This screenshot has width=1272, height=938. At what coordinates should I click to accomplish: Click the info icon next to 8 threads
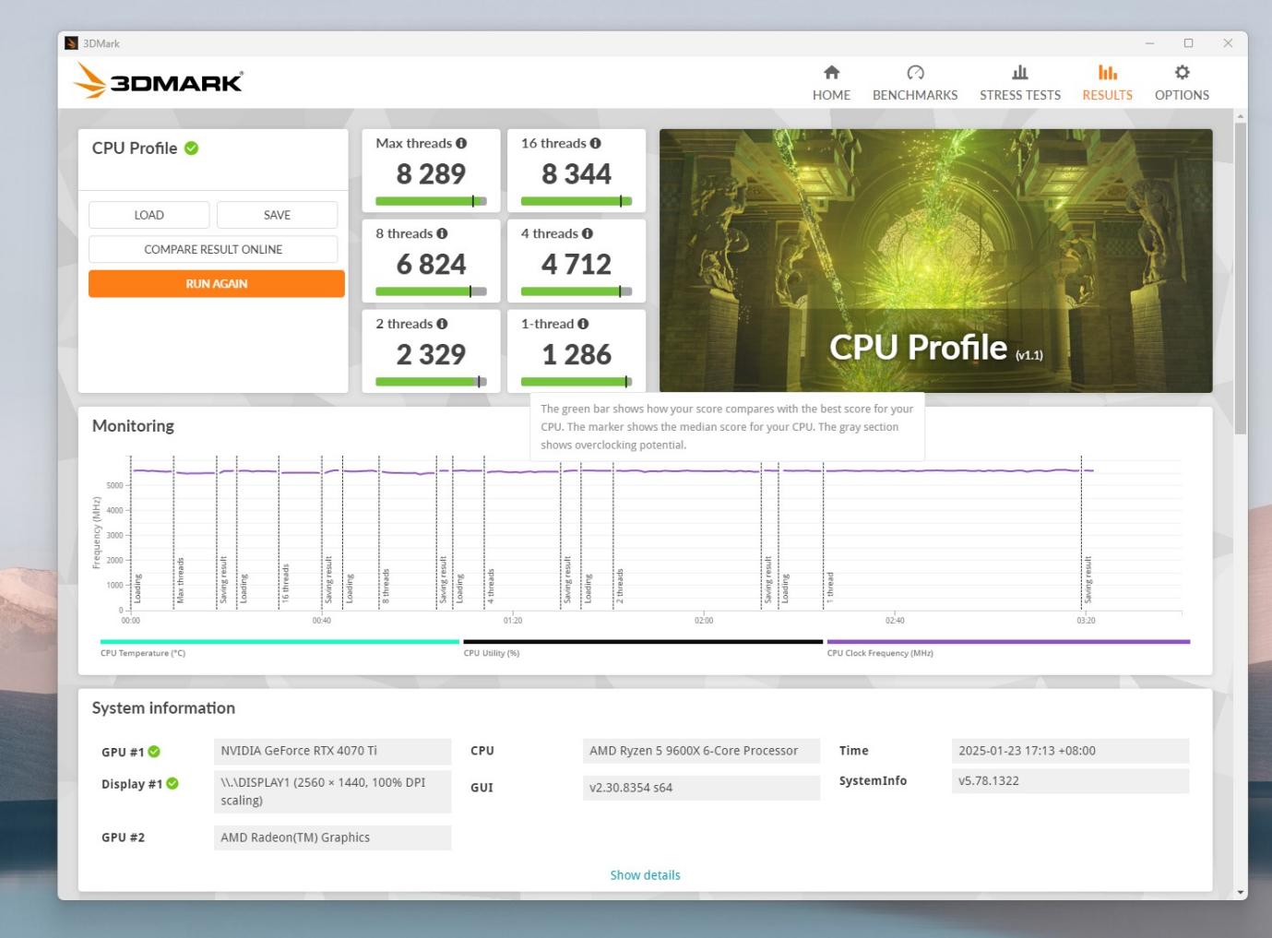(x=442, y=233)
